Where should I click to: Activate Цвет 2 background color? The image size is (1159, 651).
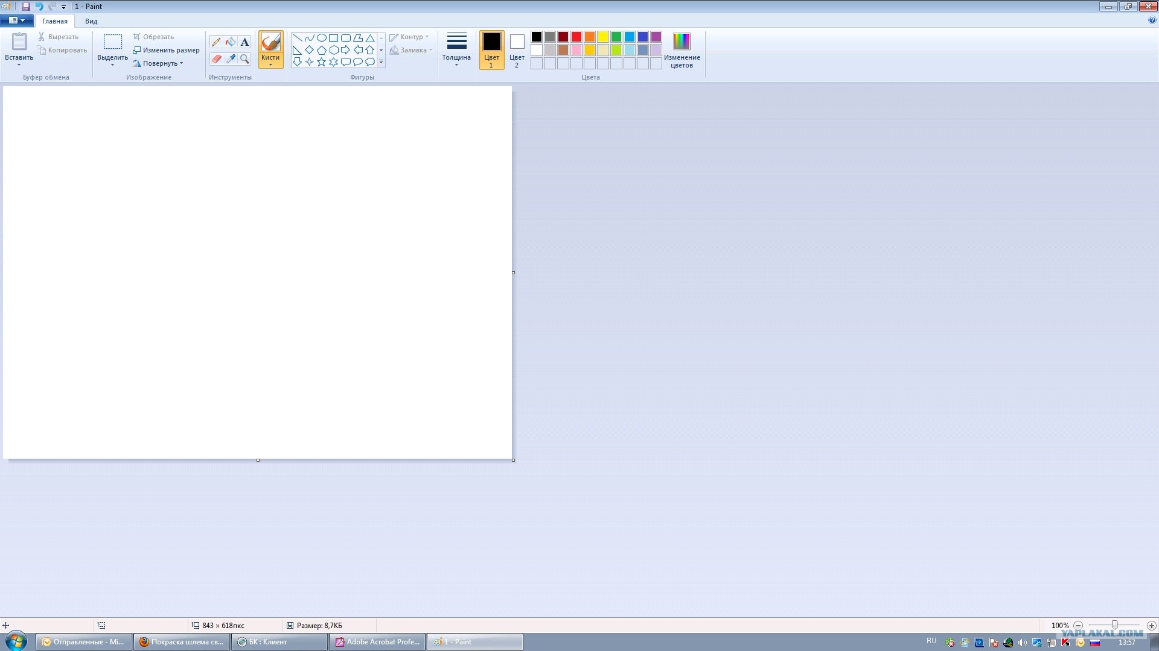pyautogui.click(x=517, y=51)
